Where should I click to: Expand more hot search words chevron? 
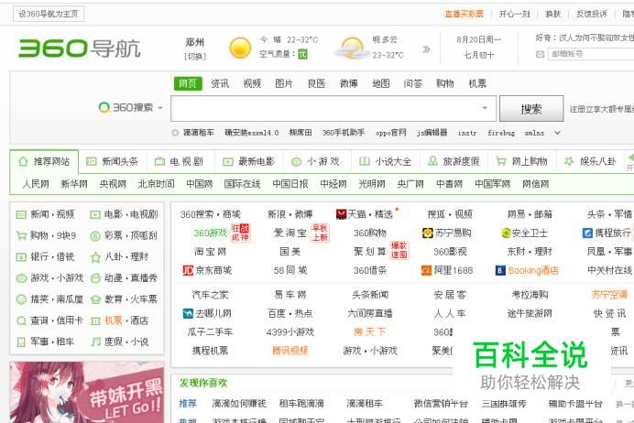coord(557,133)
